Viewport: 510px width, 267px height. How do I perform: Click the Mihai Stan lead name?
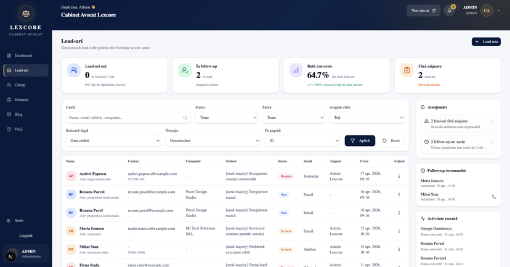(x=89, y=247)
